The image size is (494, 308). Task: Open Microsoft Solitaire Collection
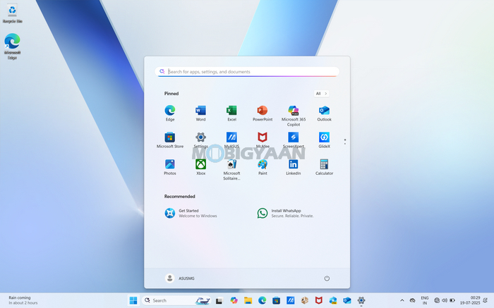pyautogui.click(x=231, y=170)
